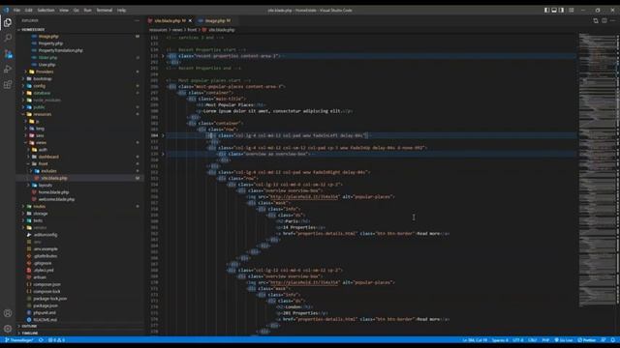Click the synchronize changes icon in status bar

[41, 340]
